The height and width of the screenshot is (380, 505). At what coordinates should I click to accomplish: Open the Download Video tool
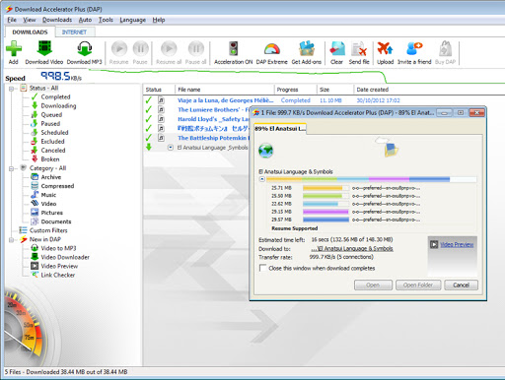pyautogui.click(x=44, y=49)
